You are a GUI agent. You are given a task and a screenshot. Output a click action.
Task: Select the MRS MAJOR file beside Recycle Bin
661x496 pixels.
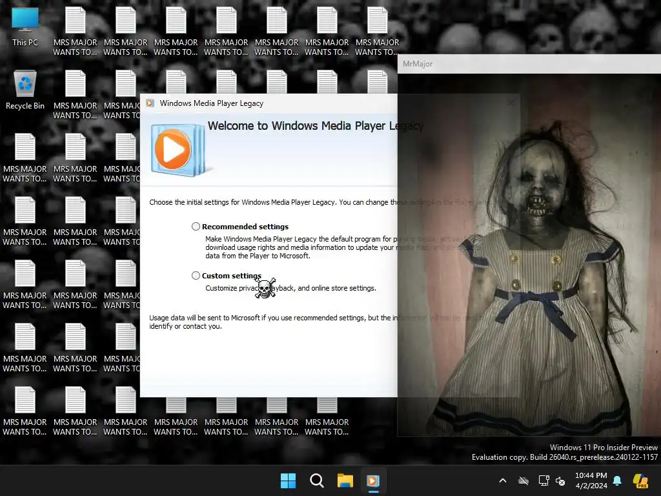pos(75,94)
